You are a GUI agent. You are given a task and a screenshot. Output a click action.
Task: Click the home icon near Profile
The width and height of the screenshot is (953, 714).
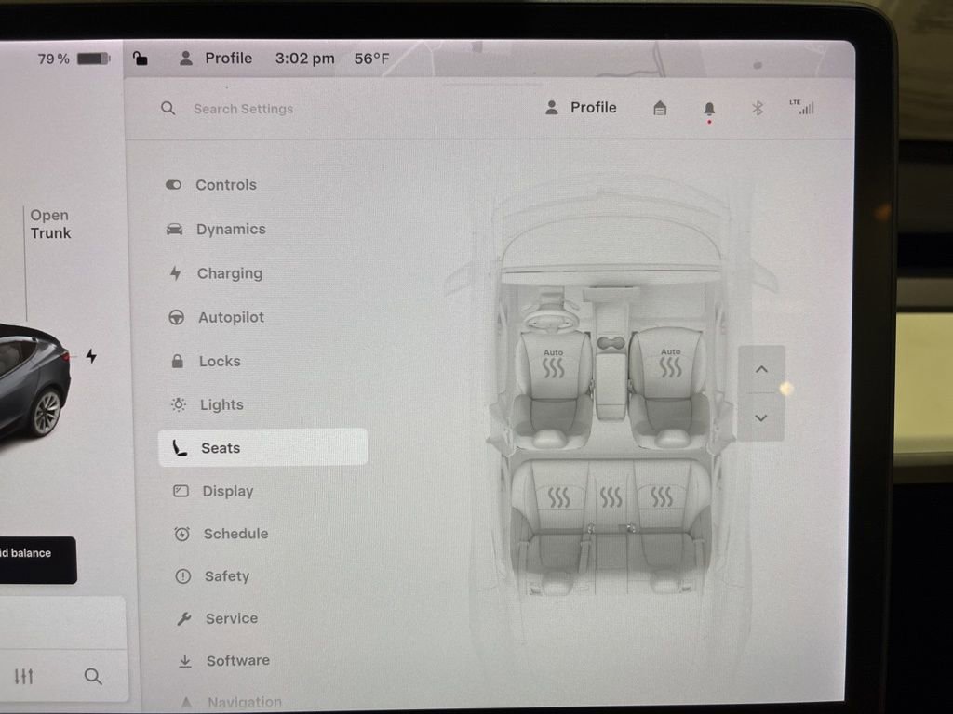point(659,108)
